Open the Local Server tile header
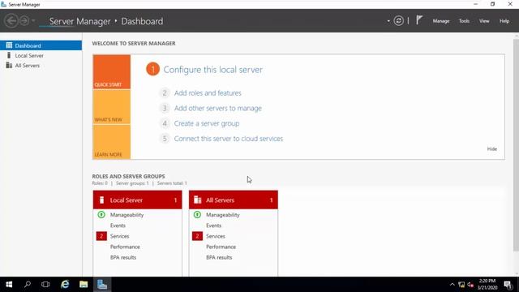Viewport: 519px width, 292px height. click(x=137, y=200)
